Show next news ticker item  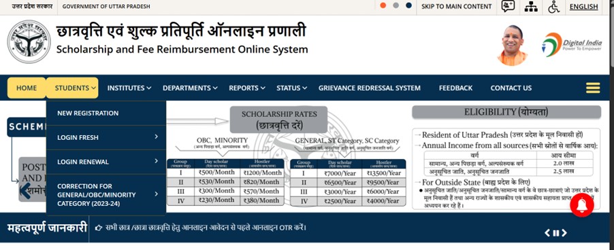(564, 233)
